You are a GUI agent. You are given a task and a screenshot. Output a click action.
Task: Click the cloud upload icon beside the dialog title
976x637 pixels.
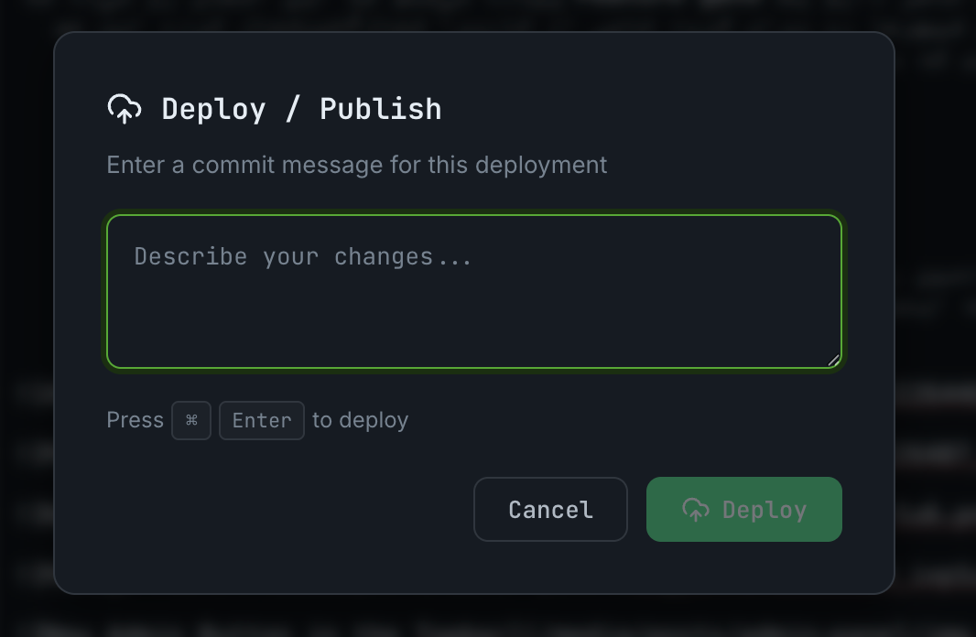click(124, 108)
